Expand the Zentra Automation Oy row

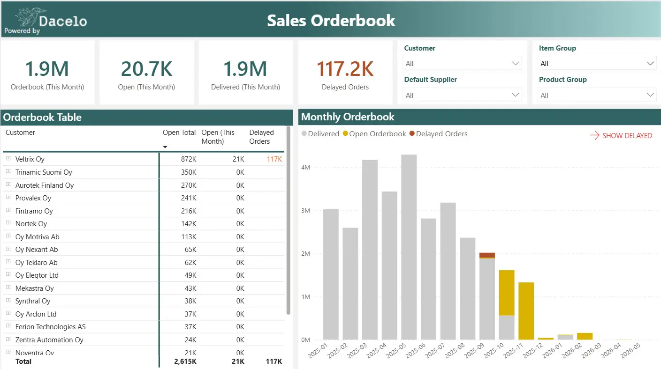[8, 339]
